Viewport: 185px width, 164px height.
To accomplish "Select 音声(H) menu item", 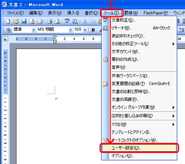I will (x=139, y=67).
